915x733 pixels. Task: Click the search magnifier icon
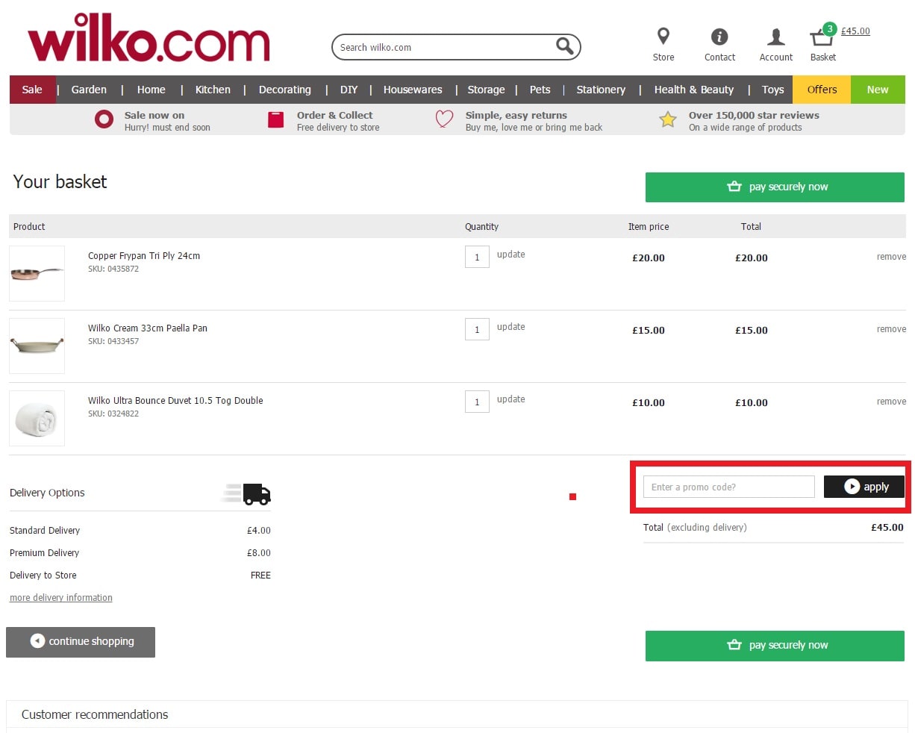point(565,46)
